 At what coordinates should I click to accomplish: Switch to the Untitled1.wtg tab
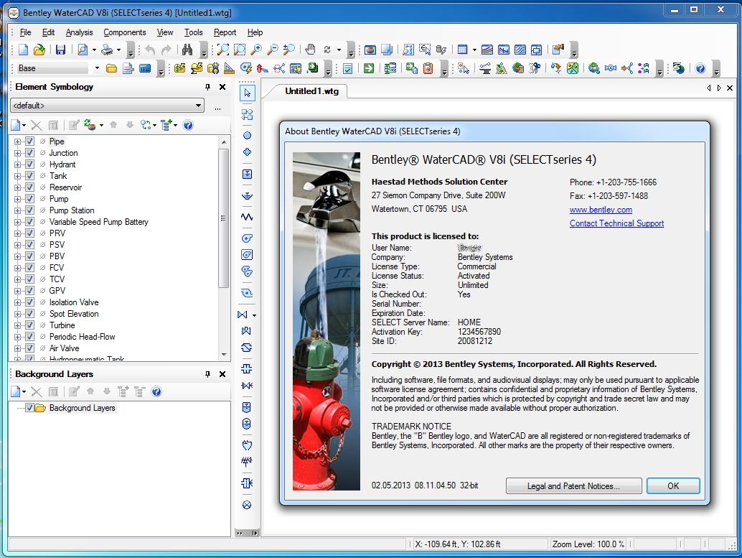coord(311,91)
